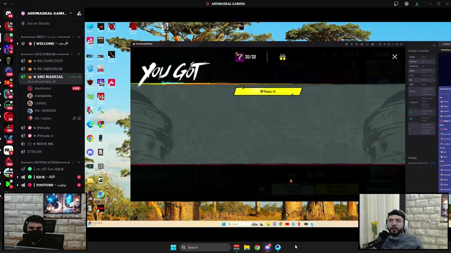
Task: Click the Windows taskbar Search box
Action: pos(205,247)
